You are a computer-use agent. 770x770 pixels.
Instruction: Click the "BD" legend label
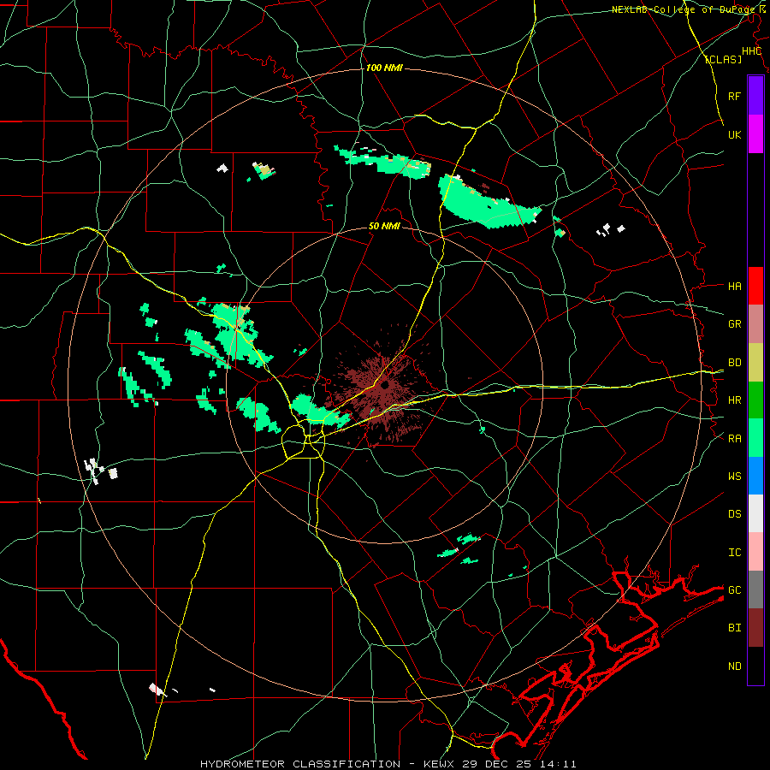point(734,363)
